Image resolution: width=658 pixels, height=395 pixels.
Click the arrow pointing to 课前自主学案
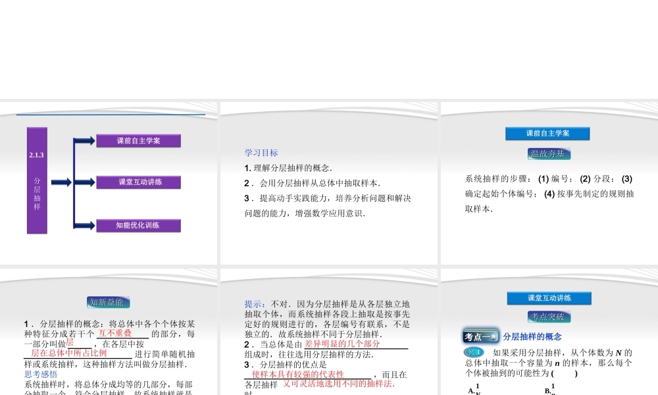84,141
